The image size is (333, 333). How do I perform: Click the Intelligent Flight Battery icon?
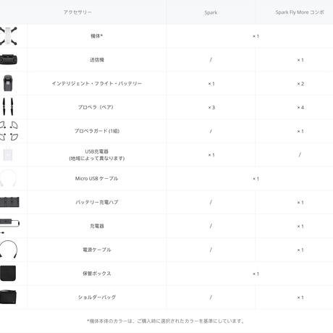point(8,83)
